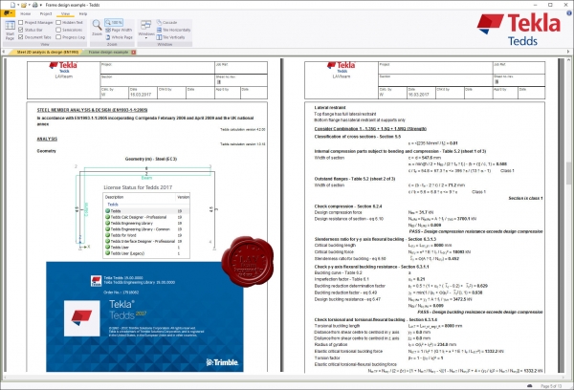
Task: Click the Trimble logo on the splash image
Action: pyautogui.click(x=222, y=362)
